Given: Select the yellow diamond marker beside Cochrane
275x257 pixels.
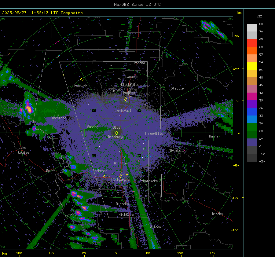Looking at the screenshot, I should (105, 176).
